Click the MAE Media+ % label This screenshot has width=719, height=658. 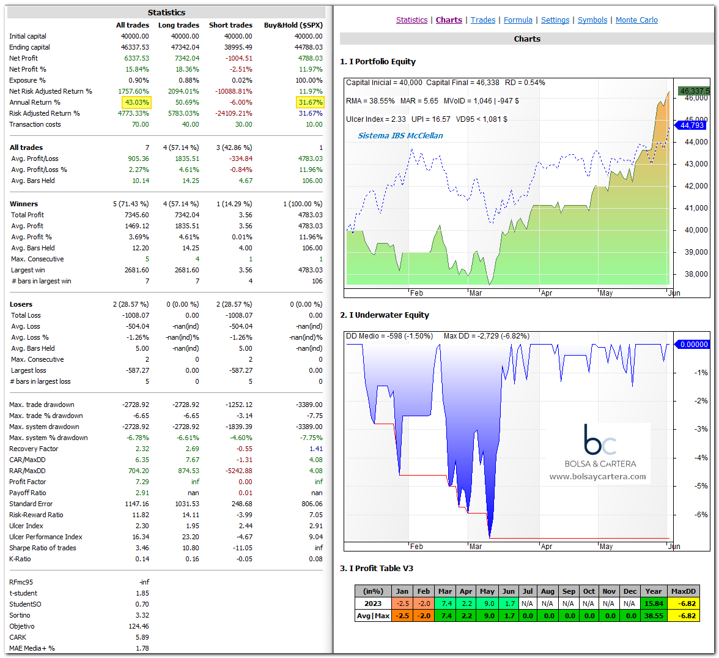point(32,649)
